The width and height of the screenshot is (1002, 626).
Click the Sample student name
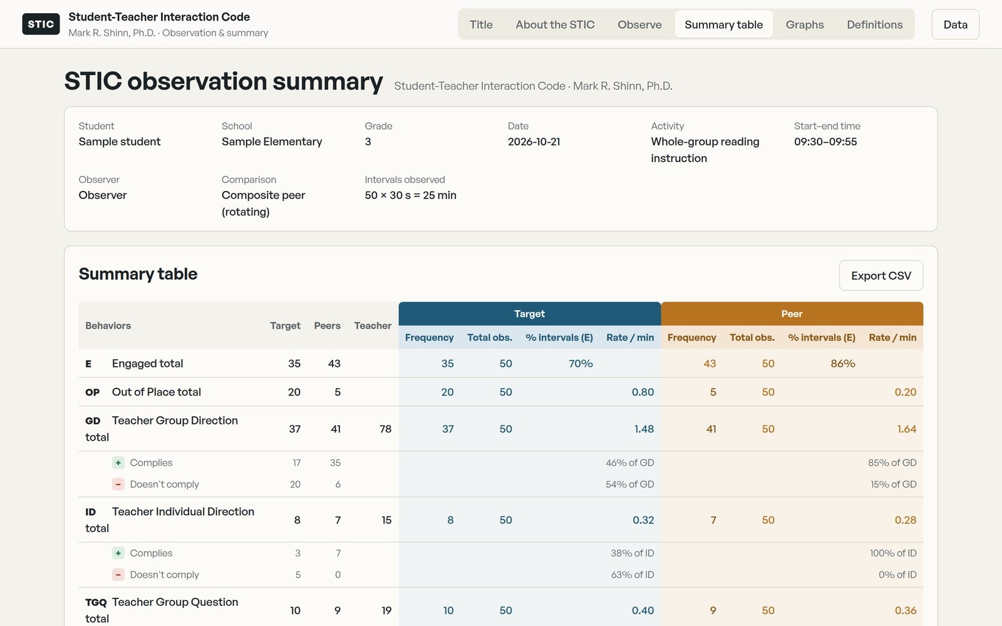(120, 141)
